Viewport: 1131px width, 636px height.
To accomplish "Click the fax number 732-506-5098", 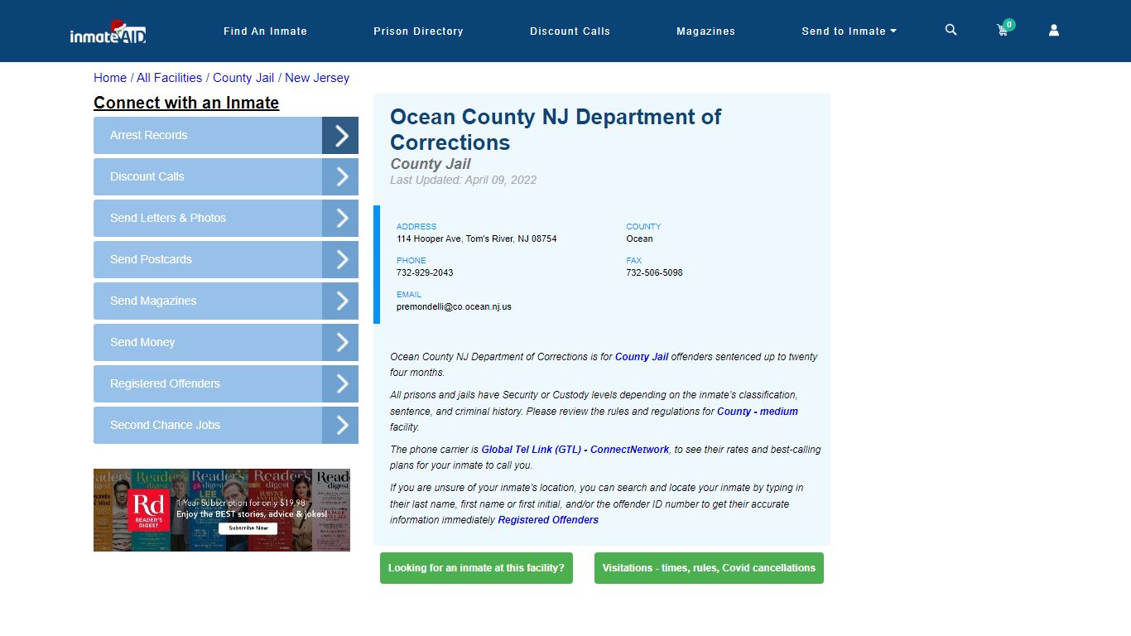I will (x=654, y=272).
